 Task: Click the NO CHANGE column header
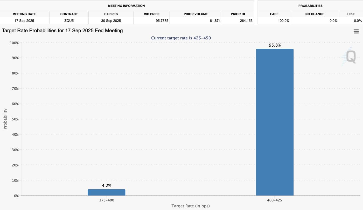[x=314, y=14]
